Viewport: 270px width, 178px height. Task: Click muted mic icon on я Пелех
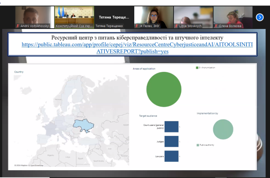137,26
